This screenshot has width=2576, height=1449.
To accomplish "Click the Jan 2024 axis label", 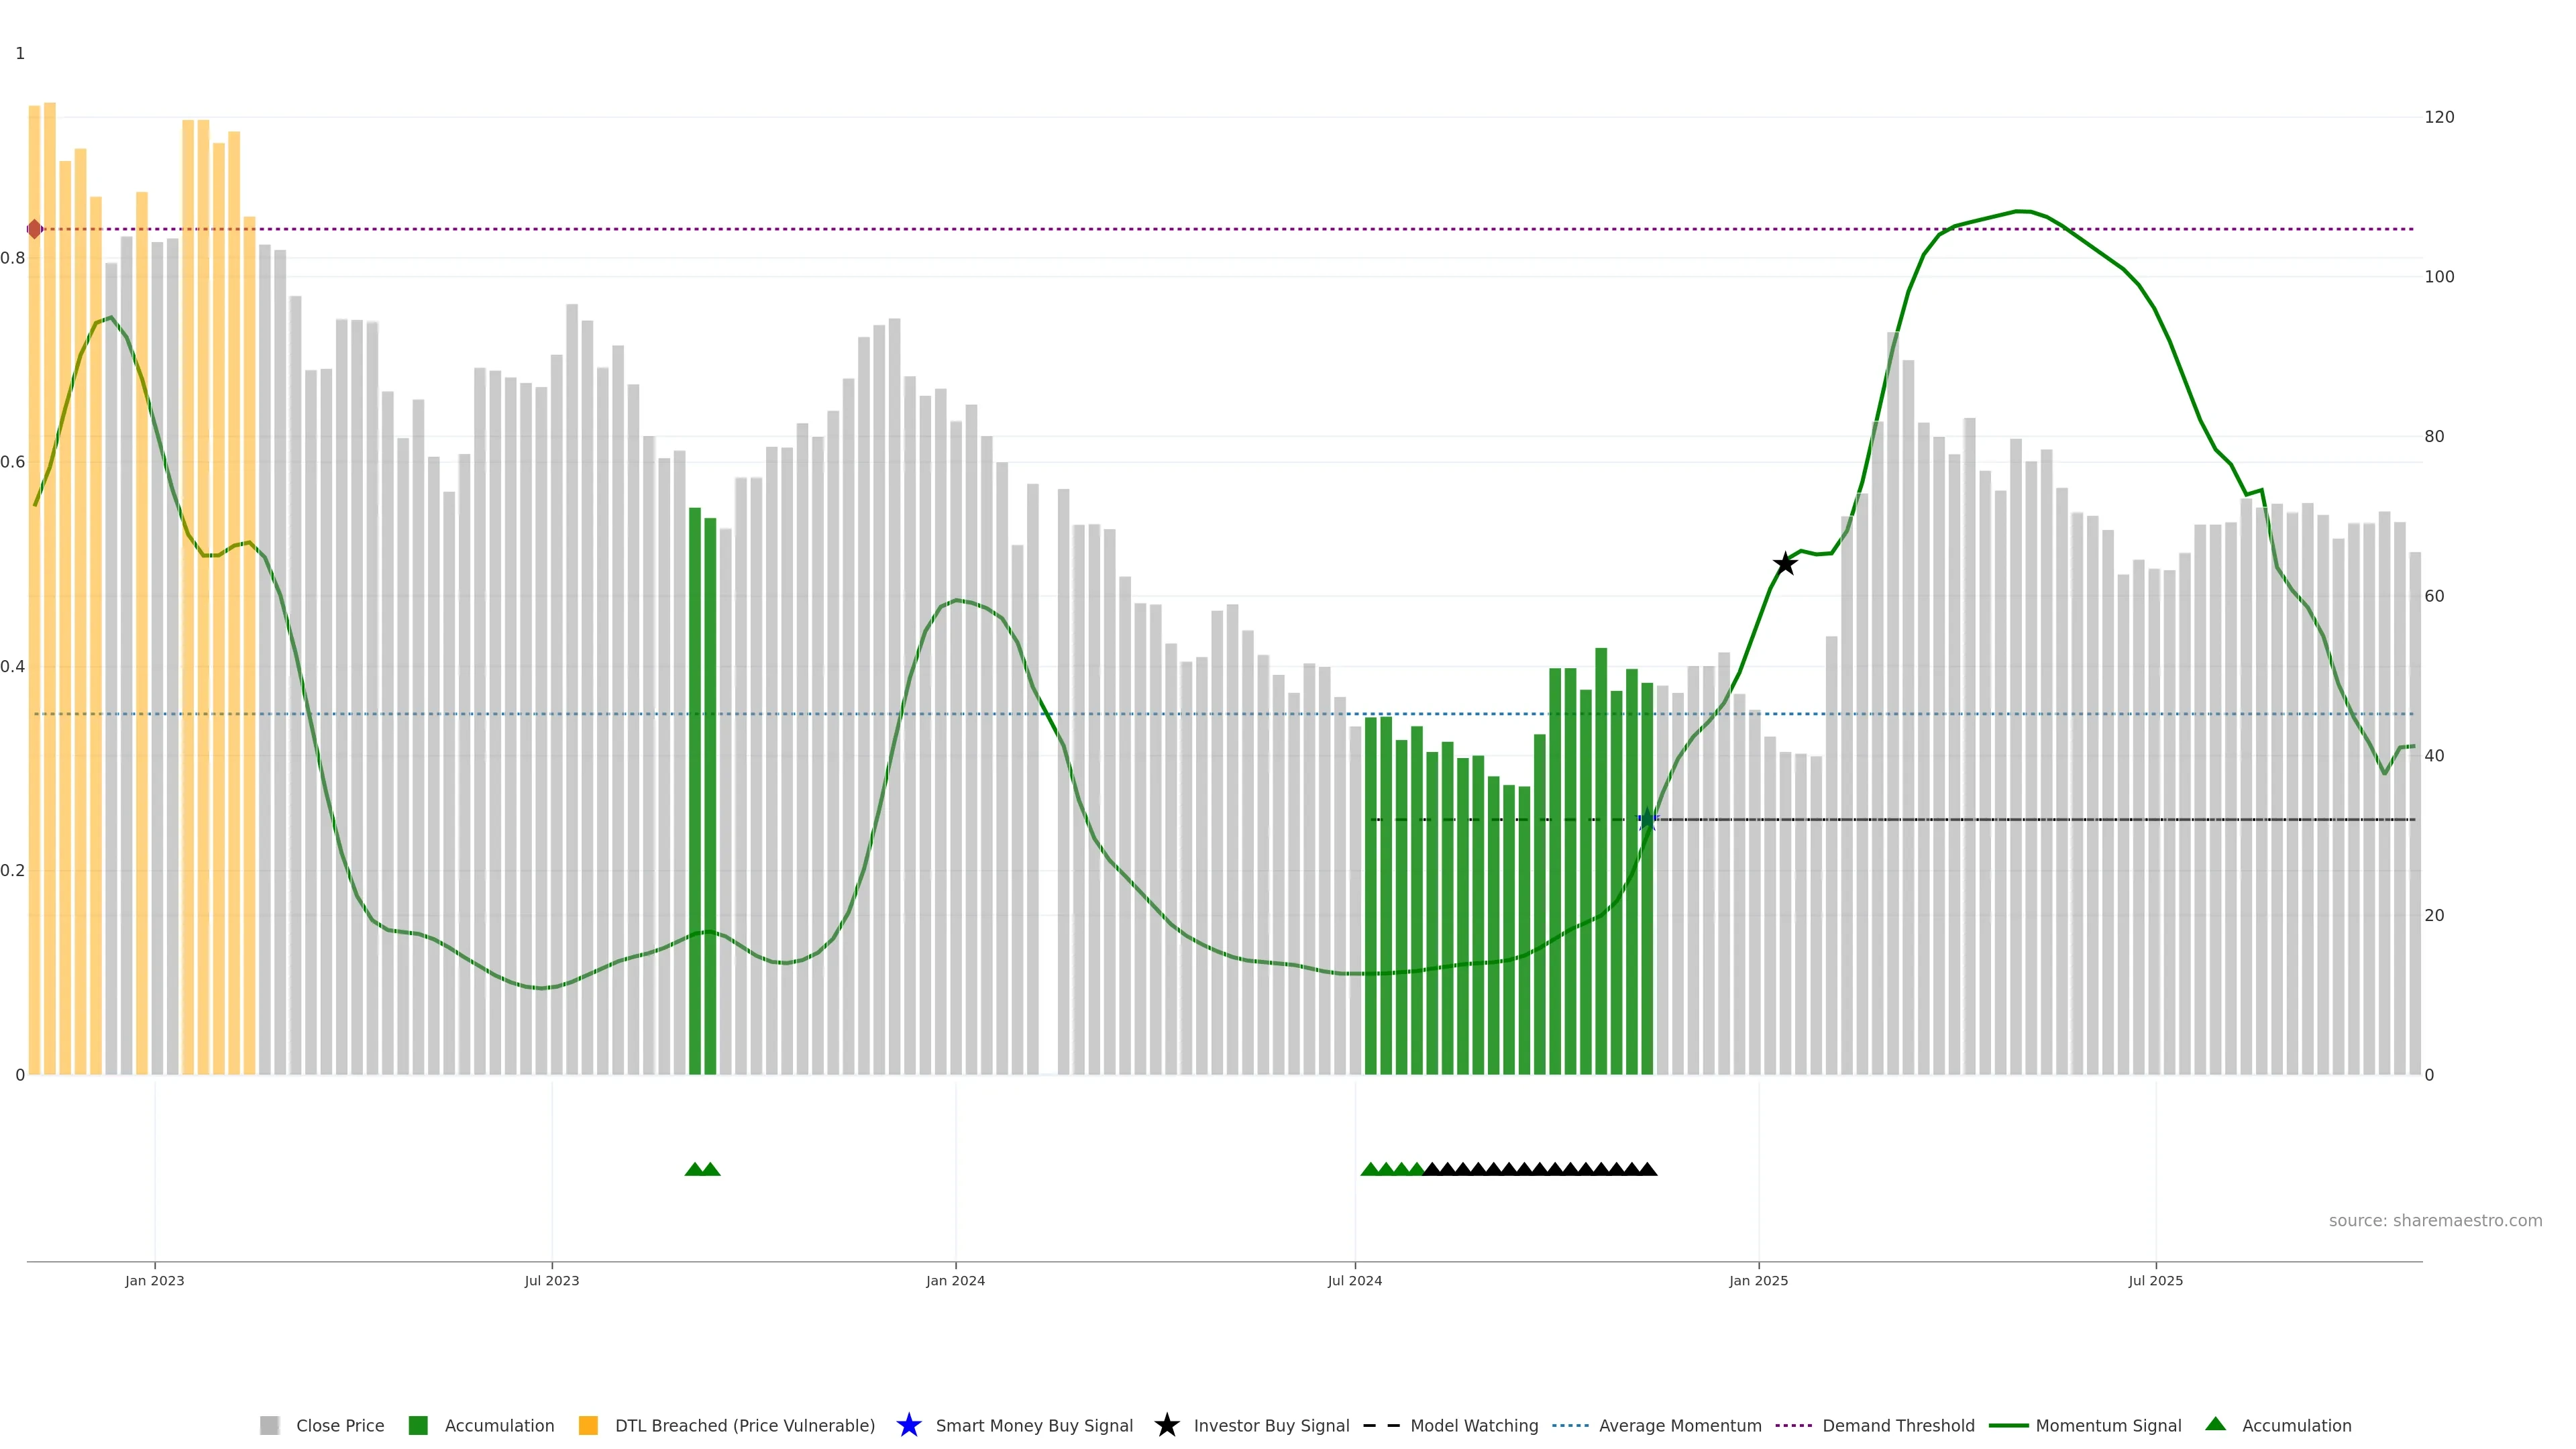I will coord(955,1280).
